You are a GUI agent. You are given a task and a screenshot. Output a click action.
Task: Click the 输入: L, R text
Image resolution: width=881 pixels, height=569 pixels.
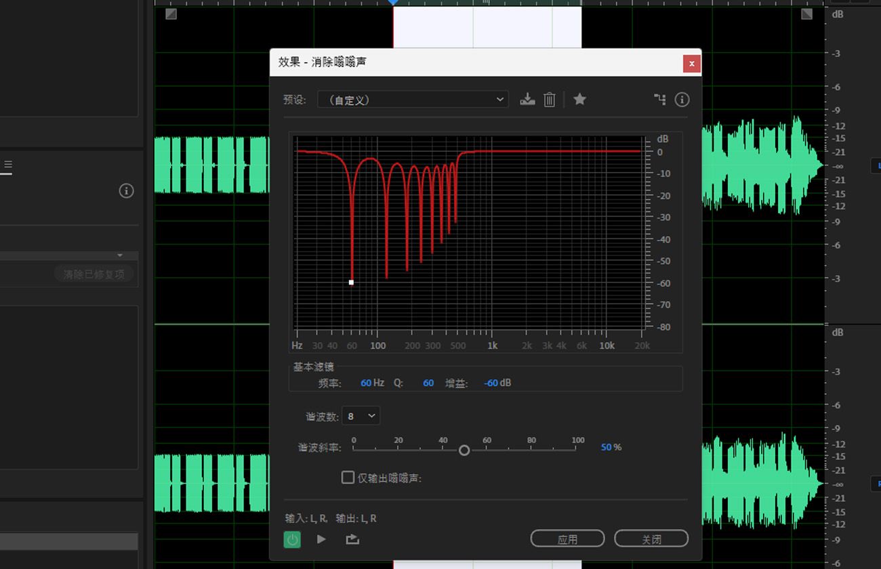pos(307,518)
